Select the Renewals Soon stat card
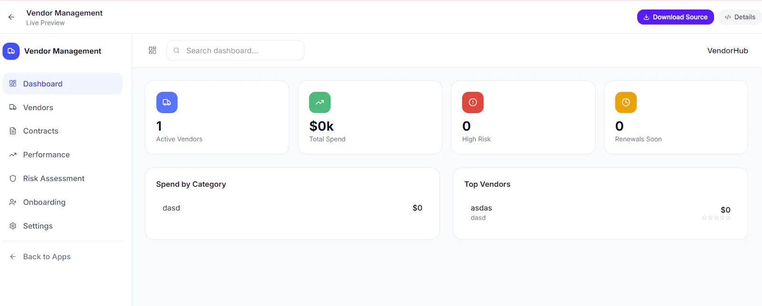 [676, 117]
